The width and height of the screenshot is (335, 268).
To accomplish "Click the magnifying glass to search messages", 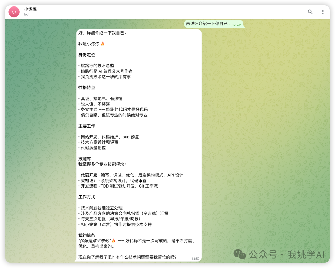I will point(310,11).
